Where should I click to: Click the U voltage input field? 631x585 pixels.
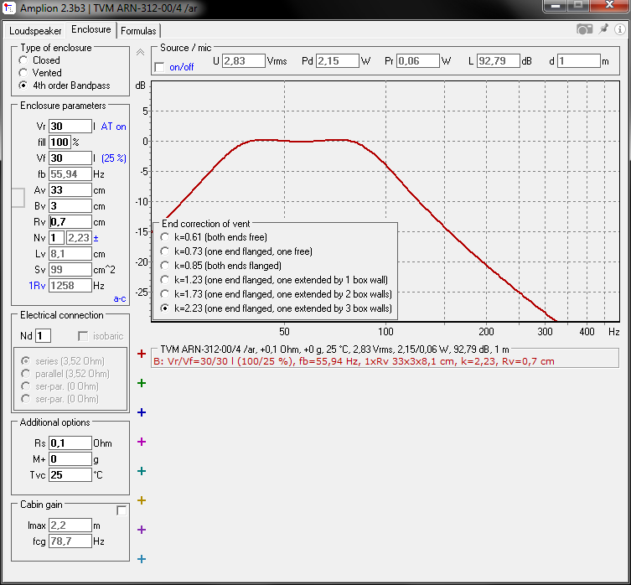click(x=244, y=61)
